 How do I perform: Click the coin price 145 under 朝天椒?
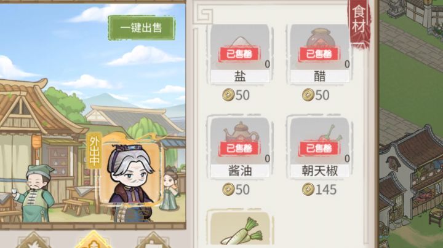coord(319,190)
